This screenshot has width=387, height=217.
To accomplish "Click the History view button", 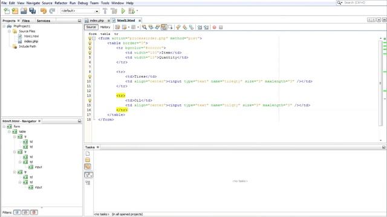I will point(105,27).
